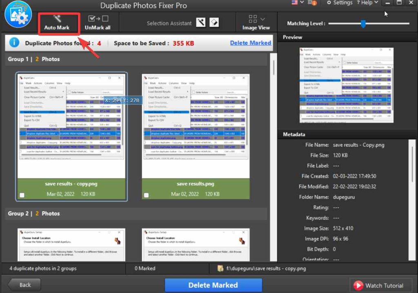
Task: Click the Back button
Action: (x=24, y=285)
